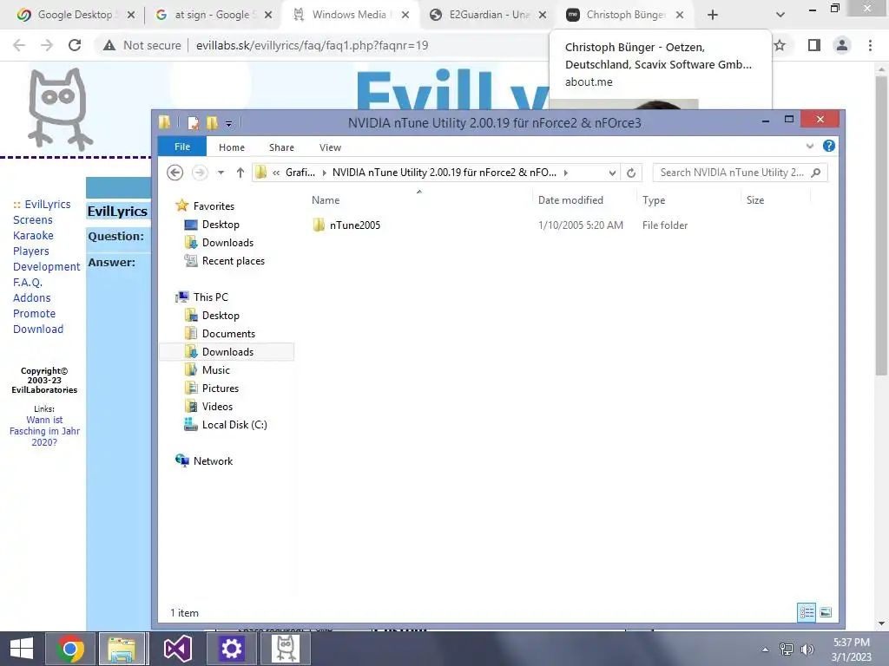The height and width of the screenshot is (666, 889).
Task: Open the F.A.Q. link in sidebar
Action: [28, 282]
